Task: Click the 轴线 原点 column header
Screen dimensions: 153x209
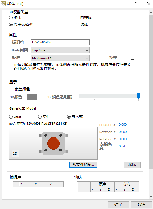Action: click(103, 184)
